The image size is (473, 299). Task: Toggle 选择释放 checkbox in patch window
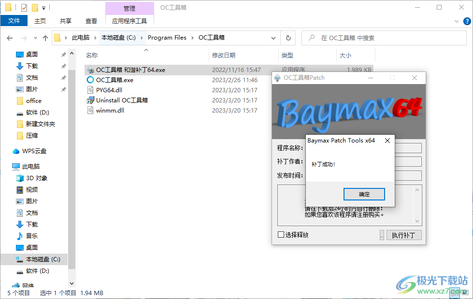tap(281, 234)
